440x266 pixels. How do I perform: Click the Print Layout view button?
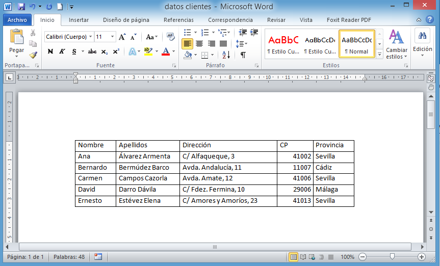293,257
